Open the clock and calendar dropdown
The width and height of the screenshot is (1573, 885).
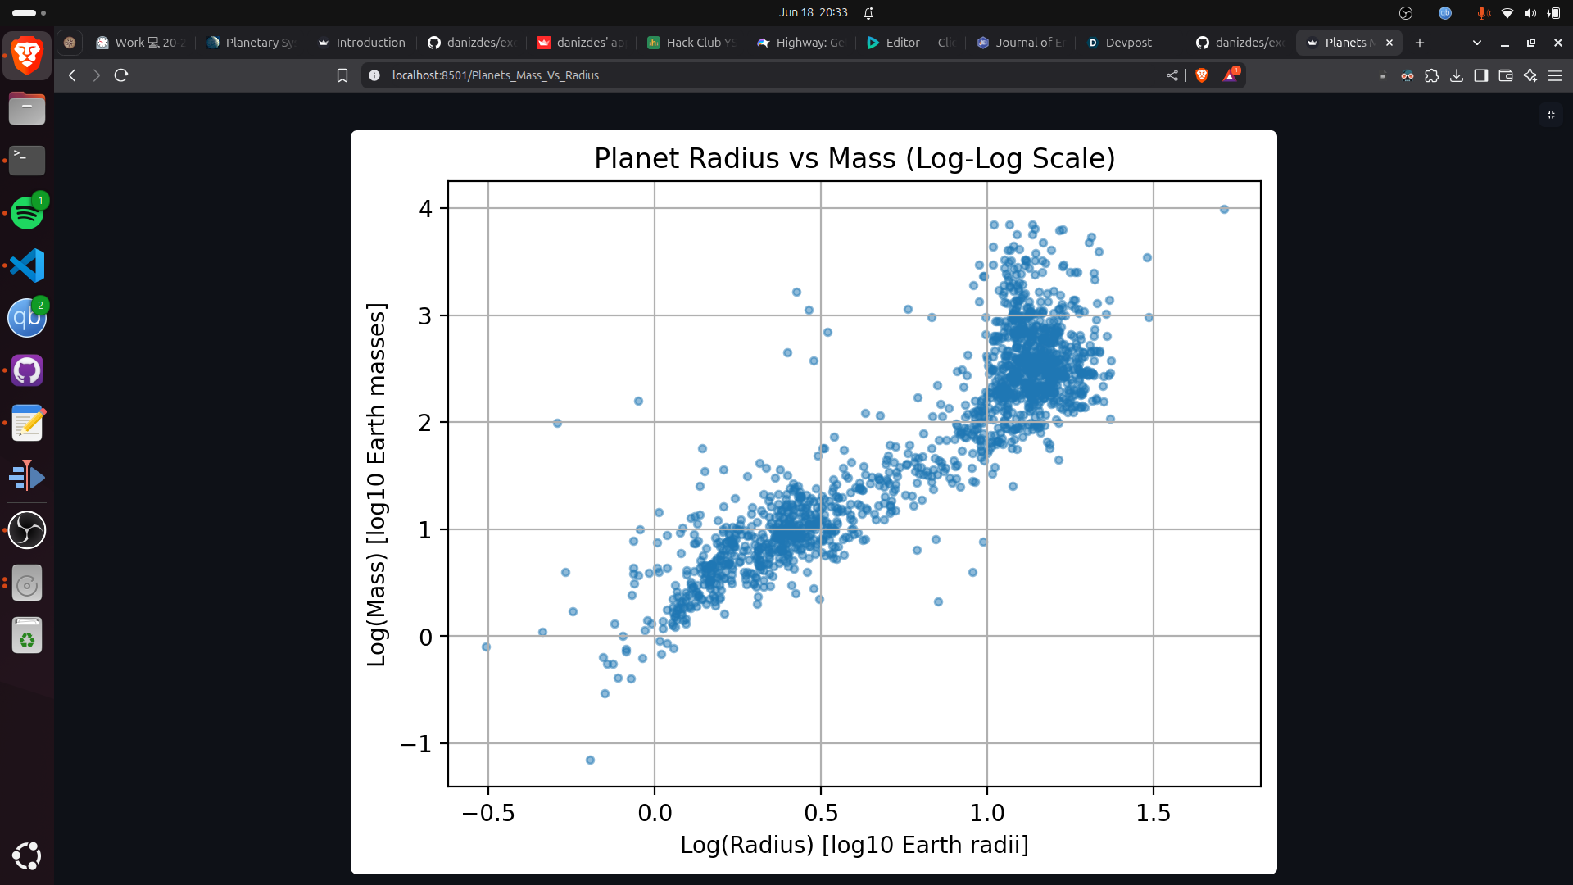click(813, 13)
